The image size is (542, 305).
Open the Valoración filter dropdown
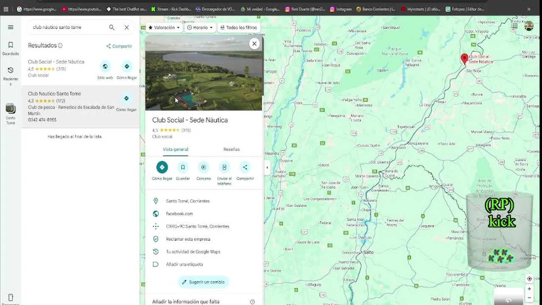click(164, 28)
